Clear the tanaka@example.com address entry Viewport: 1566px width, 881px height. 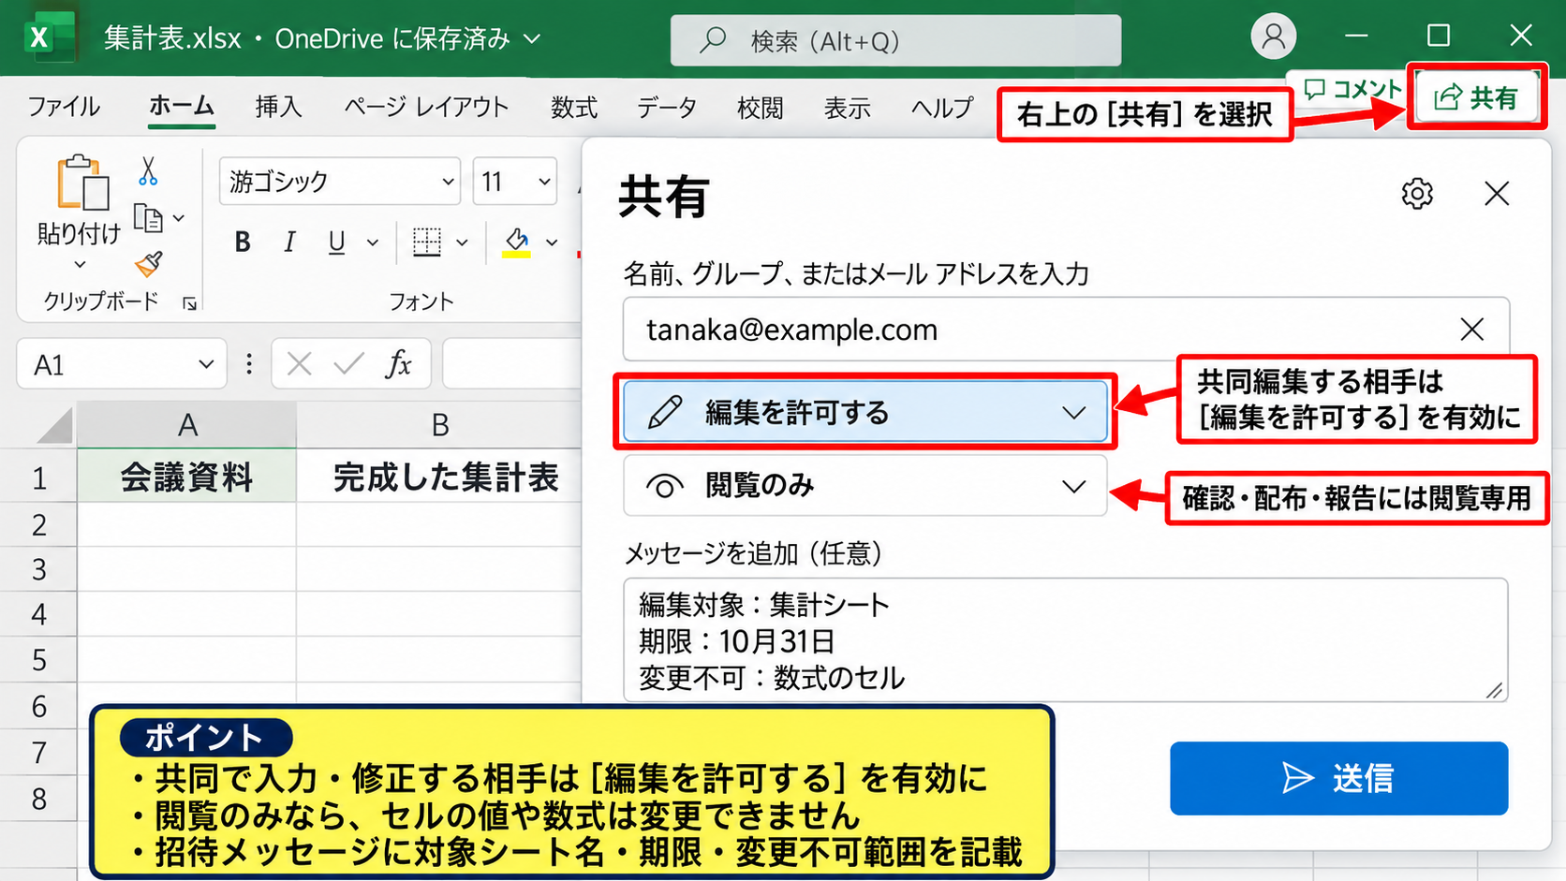pyautogui.click(x=1471, y=329)
